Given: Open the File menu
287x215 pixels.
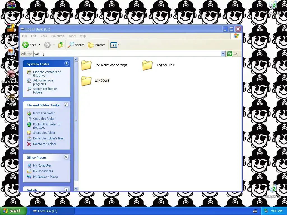Looking at the screenshot, I should pyautogui.click(x=25, y=36).
